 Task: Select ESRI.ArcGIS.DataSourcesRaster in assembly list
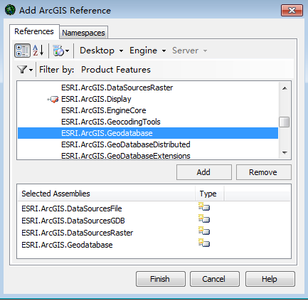click(117, 88)
